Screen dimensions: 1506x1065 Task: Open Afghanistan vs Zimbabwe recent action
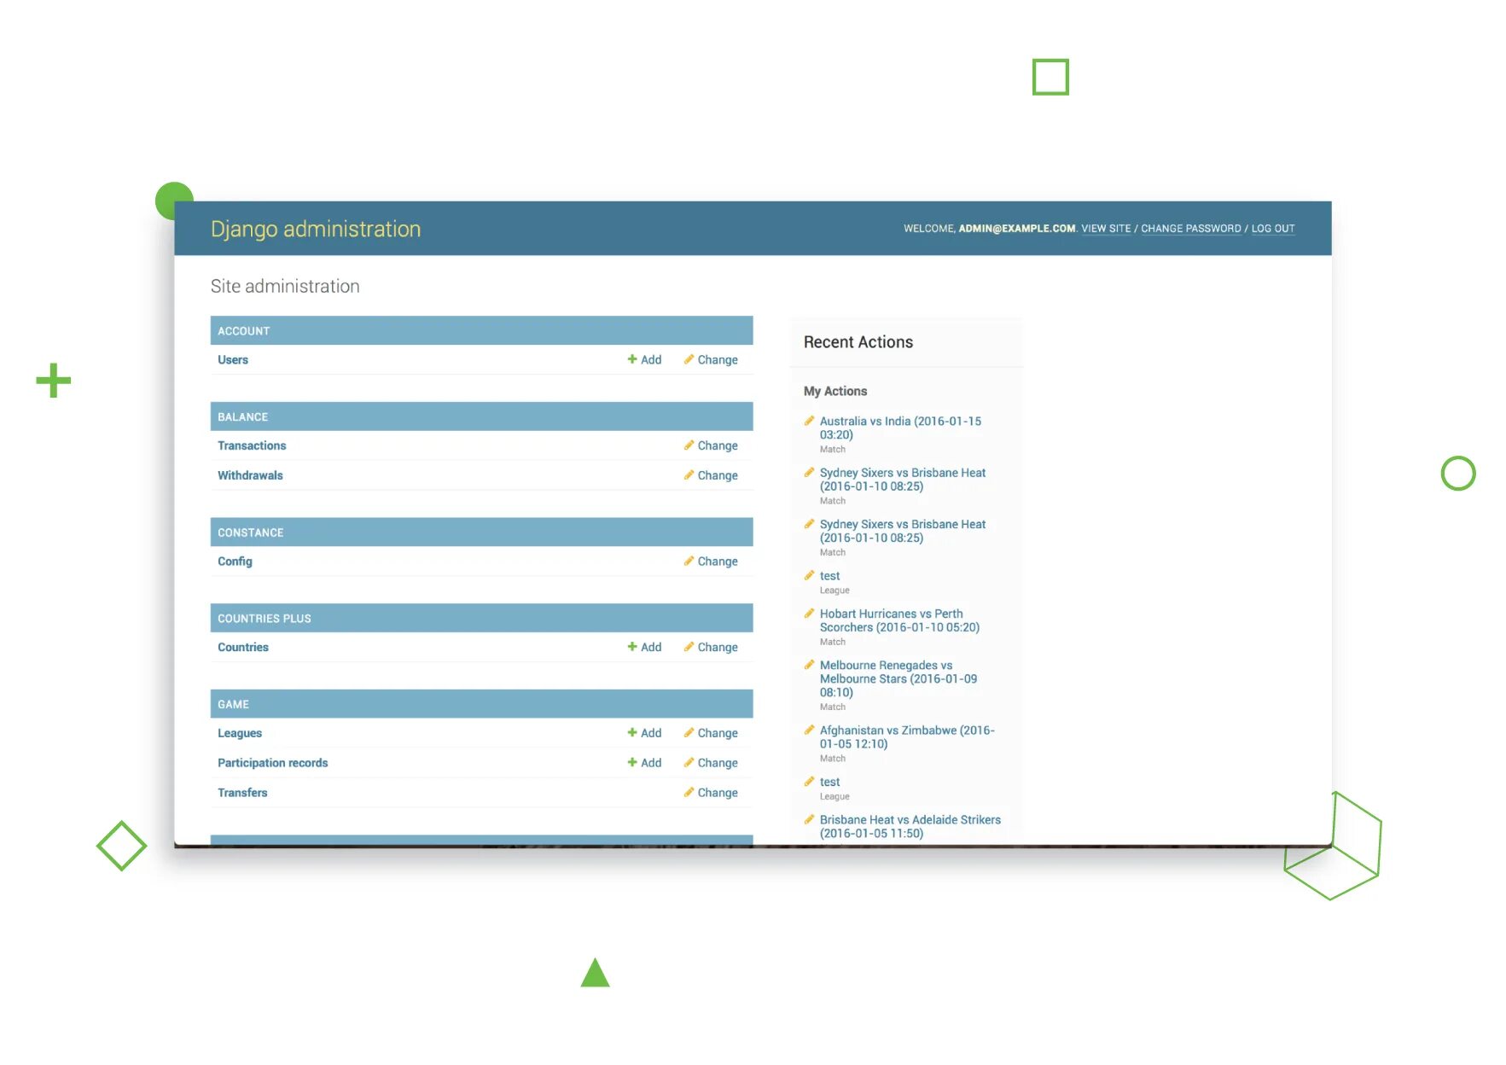point(907,737)
